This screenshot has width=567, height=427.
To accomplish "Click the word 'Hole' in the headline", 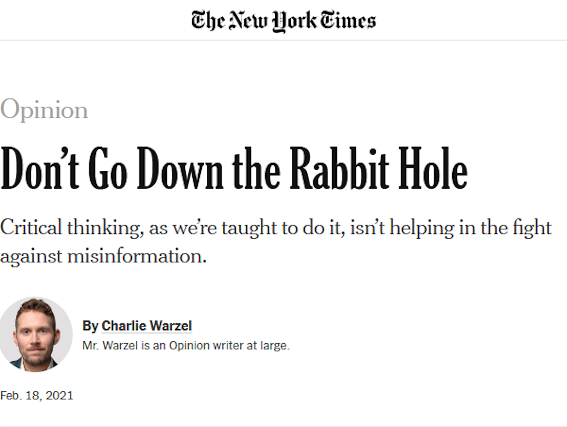I will point(433,168).
